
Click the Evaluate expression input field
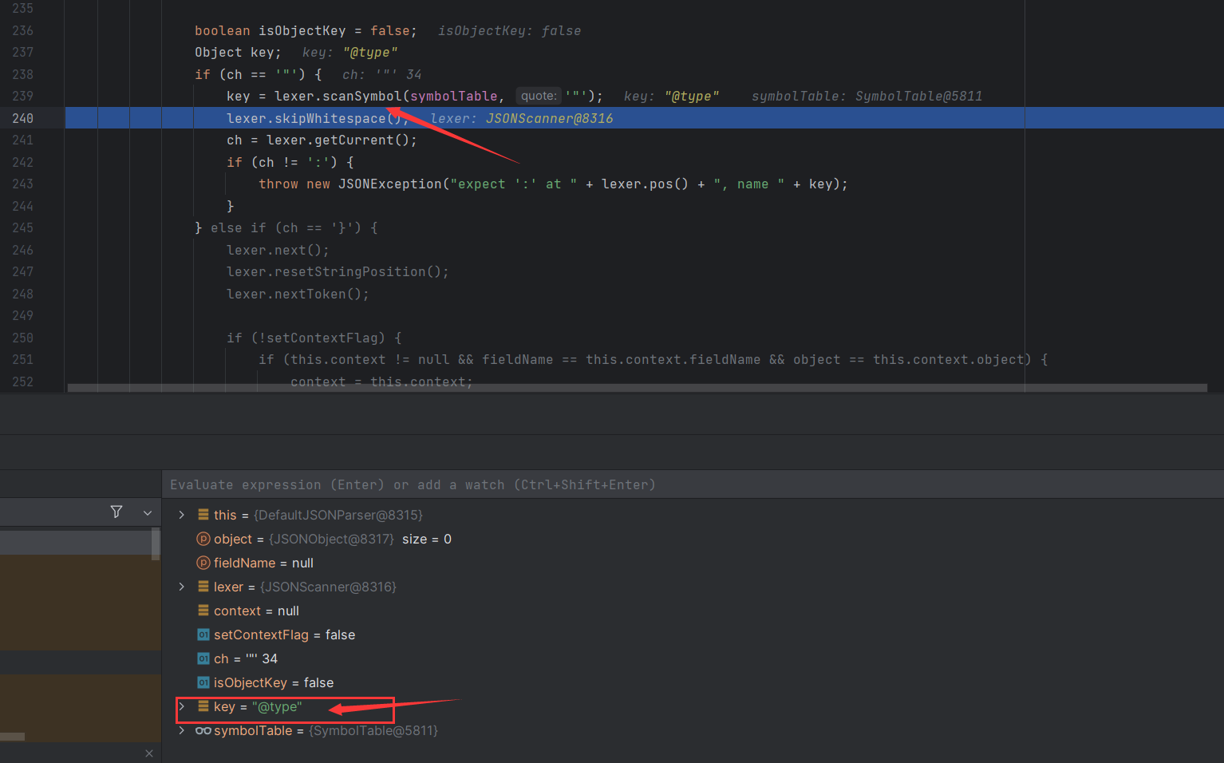coord(693,484)
